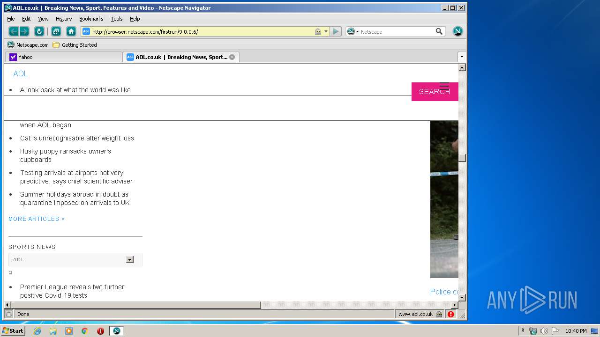Click the vertical scrollbar down arrow
This screenshot has height=337, width=600.
pyautogui.click(x=462, y=298)
